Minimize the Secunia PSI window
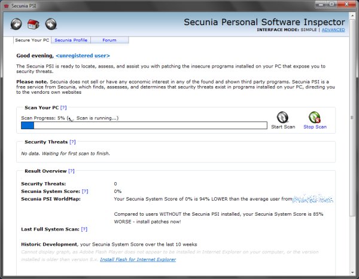Image resolution: width=359 pixels, height=279 pixels. [321, 4]
